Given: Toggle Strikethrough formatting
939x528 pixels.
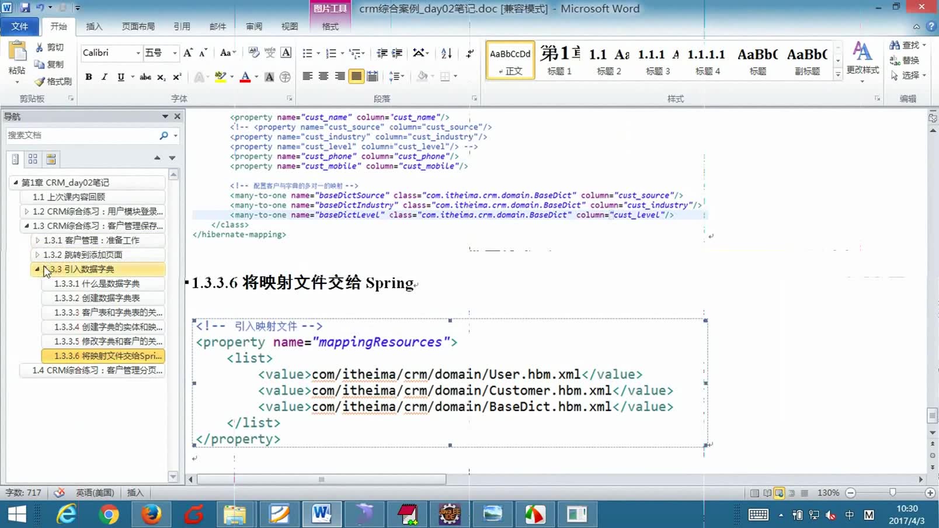Looking at the screenshot, I should (145, 77).
